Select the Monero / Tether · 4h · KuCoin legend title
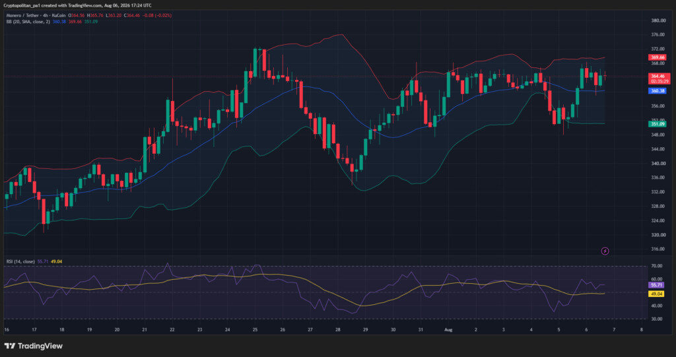This screenshot has width=676, height=357. [35, 16]
